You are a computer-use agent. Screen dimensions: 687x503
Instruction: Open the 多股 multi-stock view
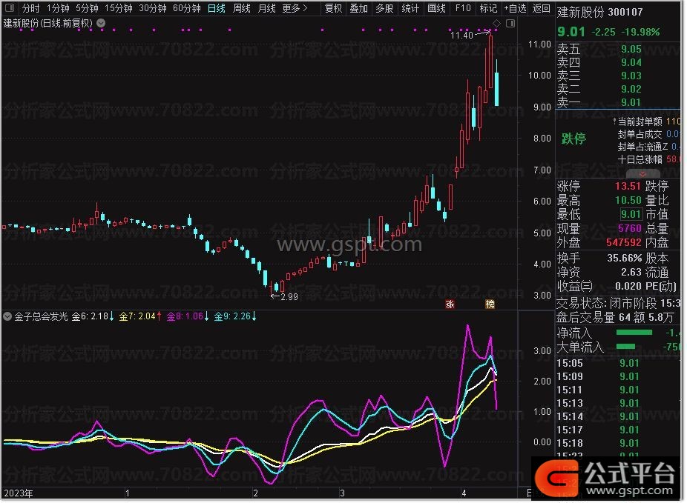(x=385, y=8)
